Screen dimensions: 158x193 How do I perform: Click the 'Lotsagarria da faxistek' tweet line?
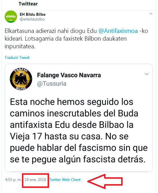point(66,39)
